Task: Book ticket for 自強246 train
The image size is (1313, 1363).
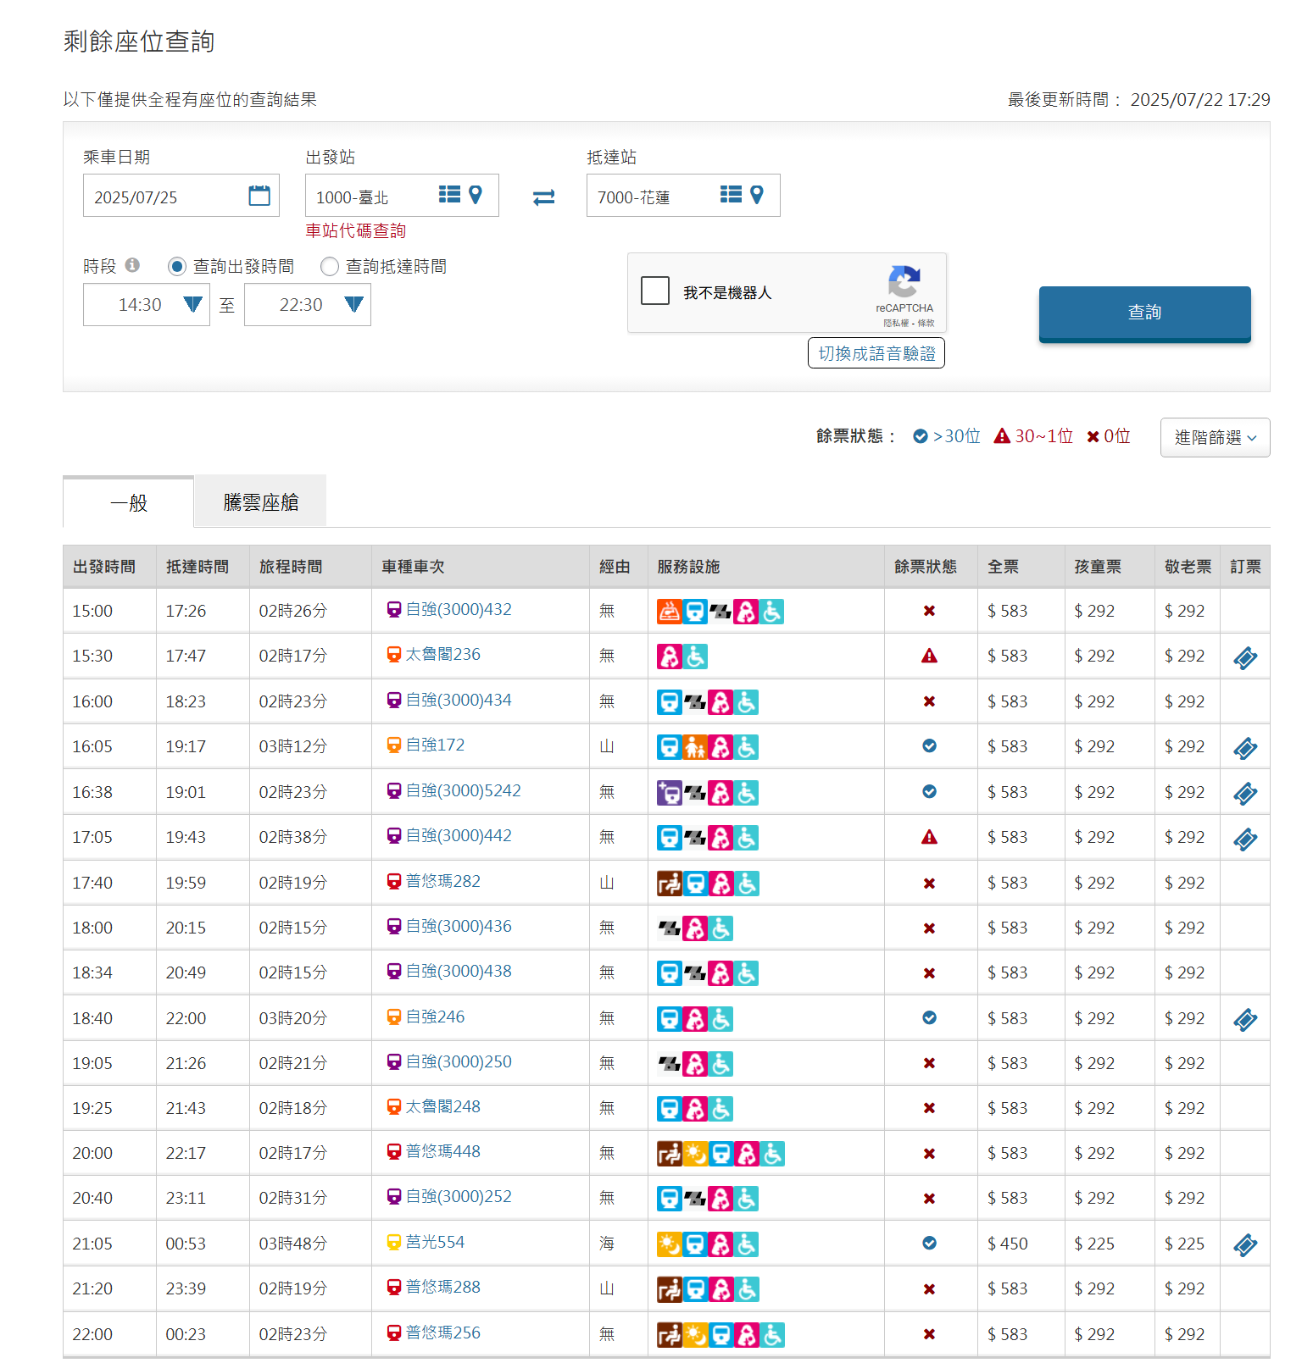Action: pos(1245,1020)
